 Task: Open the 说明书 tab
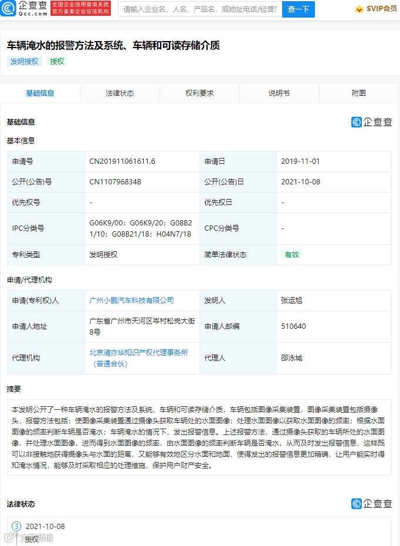click(x=279, y=93)
